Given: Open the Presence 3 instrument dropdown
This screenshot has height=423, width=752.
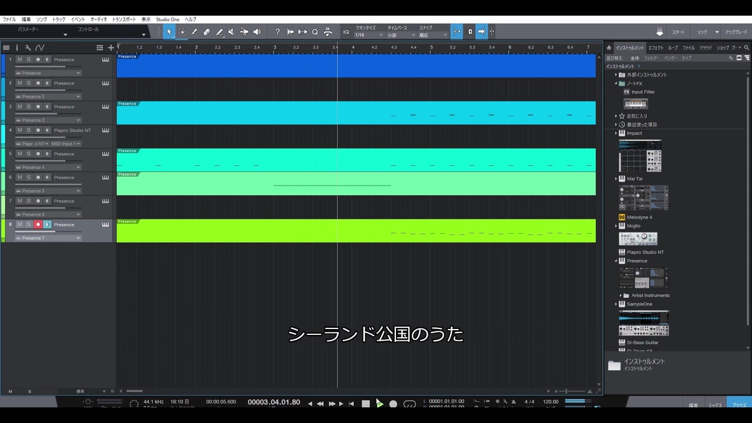Looking at the screenshot, I should pos(48,120).
